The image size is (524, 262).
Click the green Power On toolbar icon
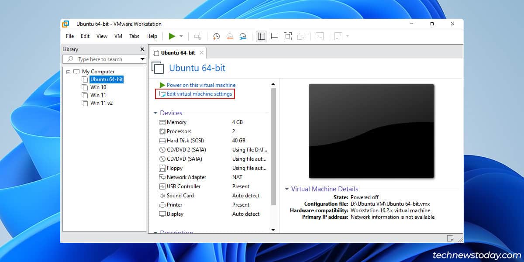click(172, 36)
